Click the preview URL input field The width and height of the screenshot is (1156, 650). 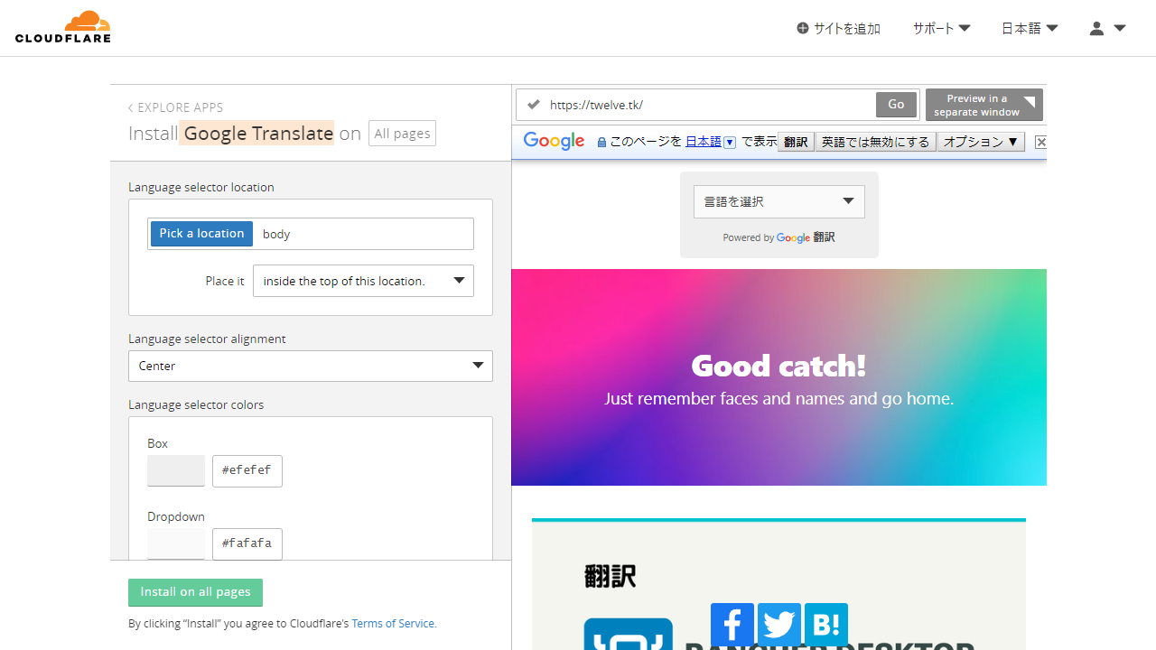(709, 105)
